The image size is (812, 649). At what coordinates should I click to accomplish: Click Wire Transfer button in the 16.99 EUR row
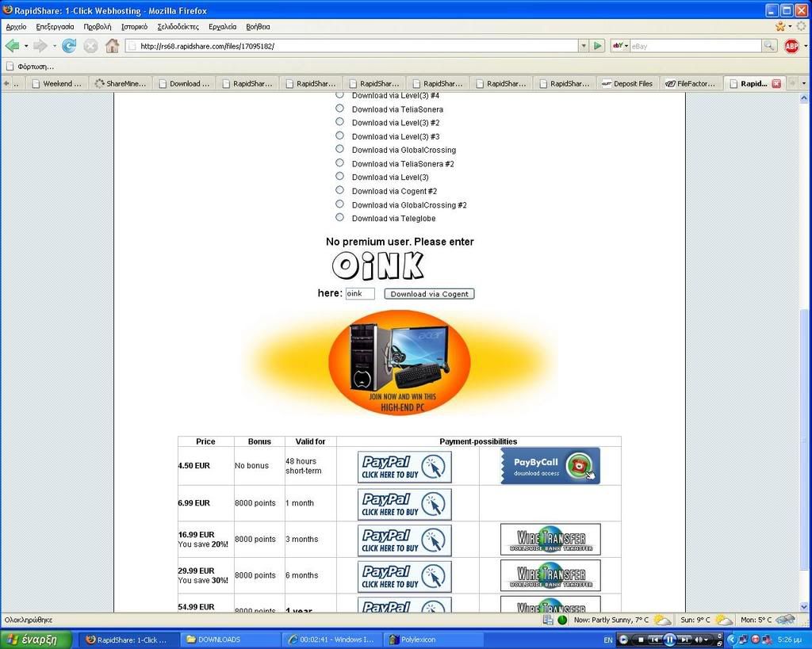(550, 540)
